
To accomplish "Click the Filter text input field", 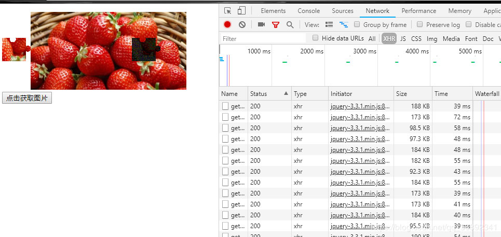I will pyautogui.click(x=262, y=38).
